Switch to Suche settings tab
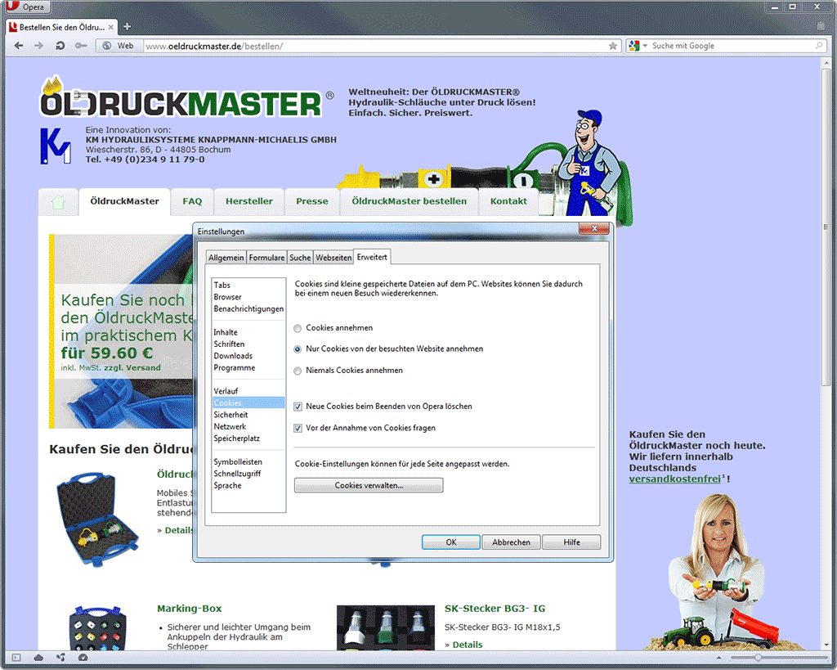This screenshot has width=837, height=670. point(300,258)
